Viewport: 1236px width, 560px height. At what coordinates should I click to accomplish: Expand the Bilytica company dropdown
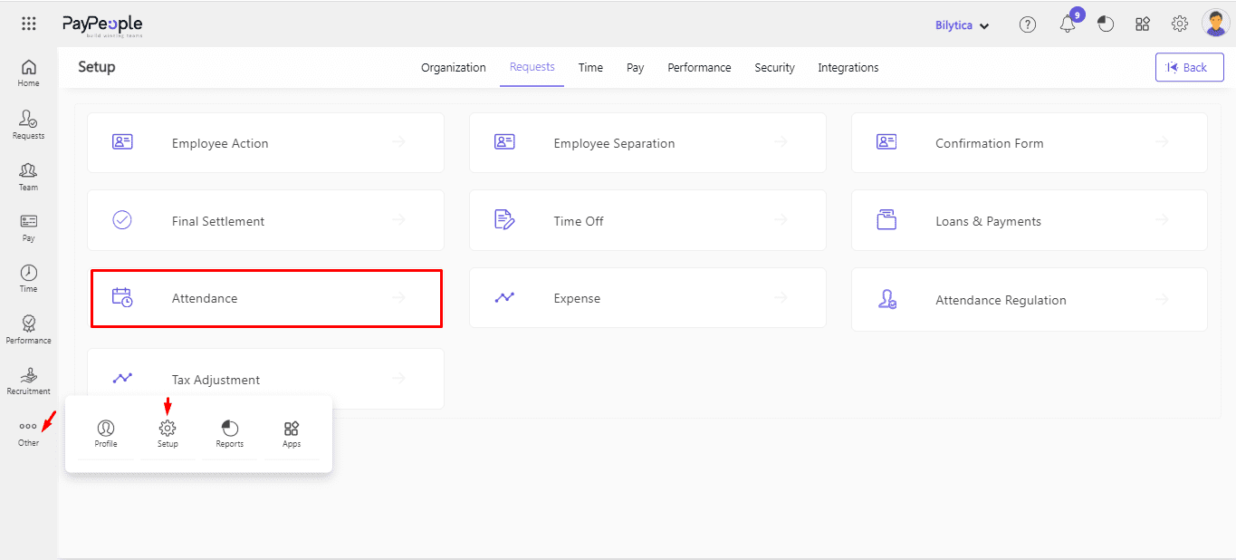point(962,25)
